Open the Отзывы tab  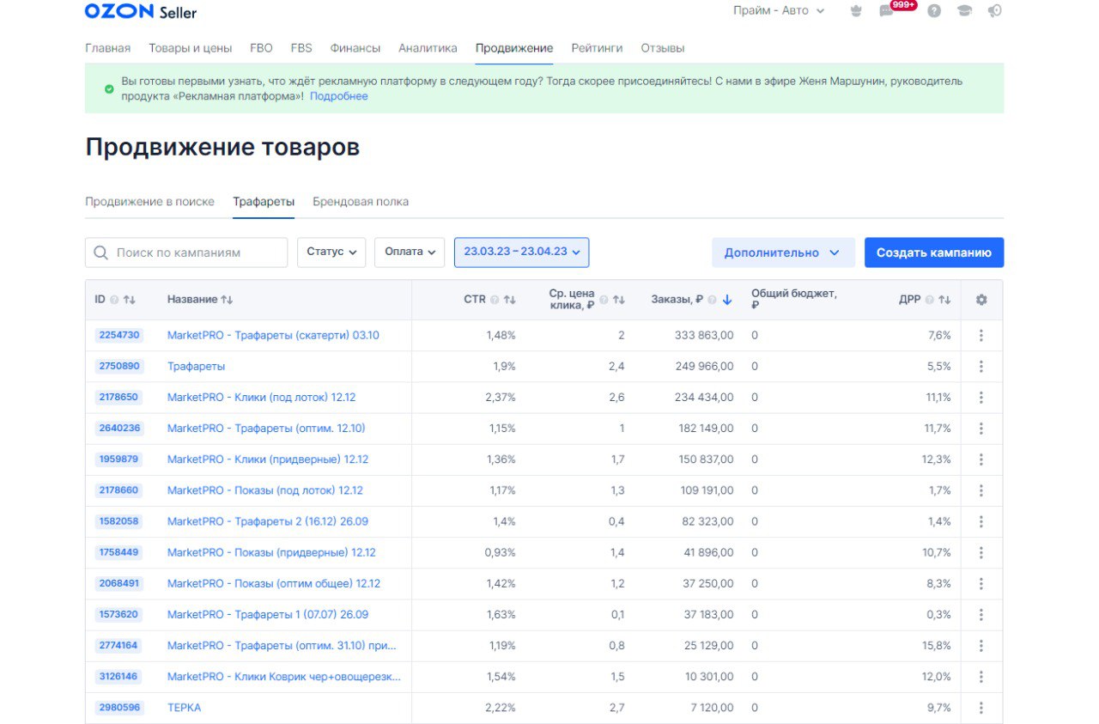point(663,48)
